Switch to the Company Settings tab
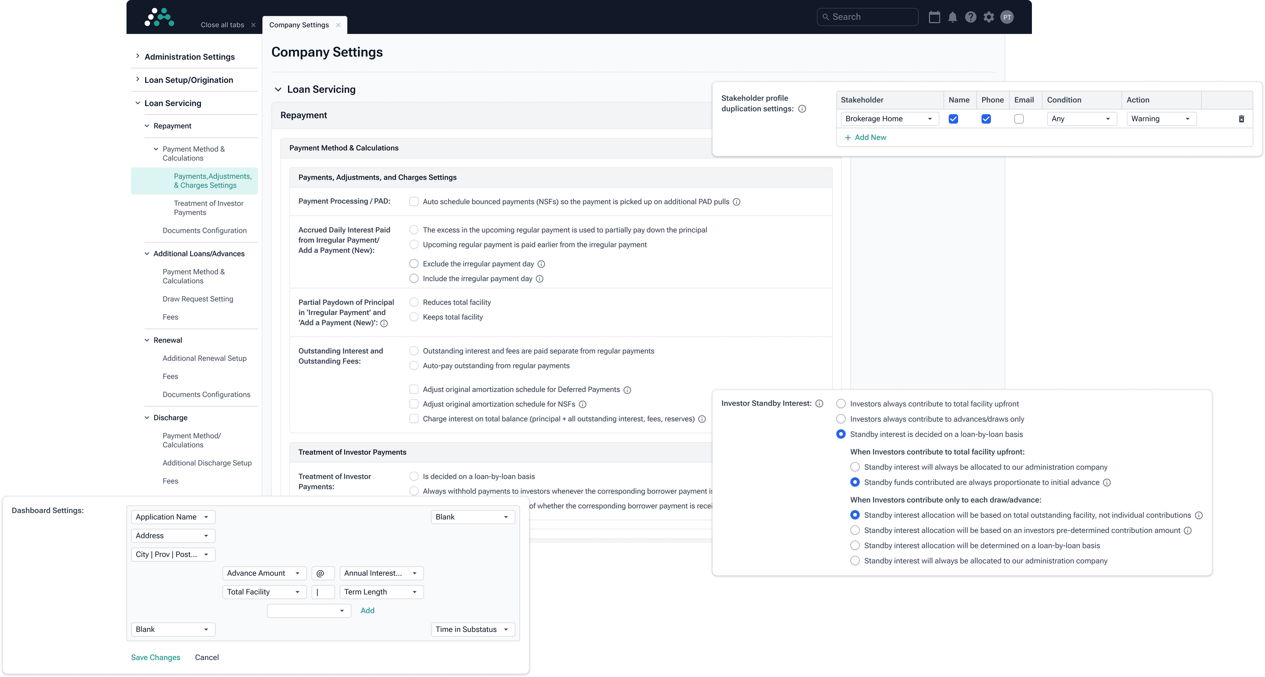The width and height of the screenshot is (1265, 677). pos(299,25)
